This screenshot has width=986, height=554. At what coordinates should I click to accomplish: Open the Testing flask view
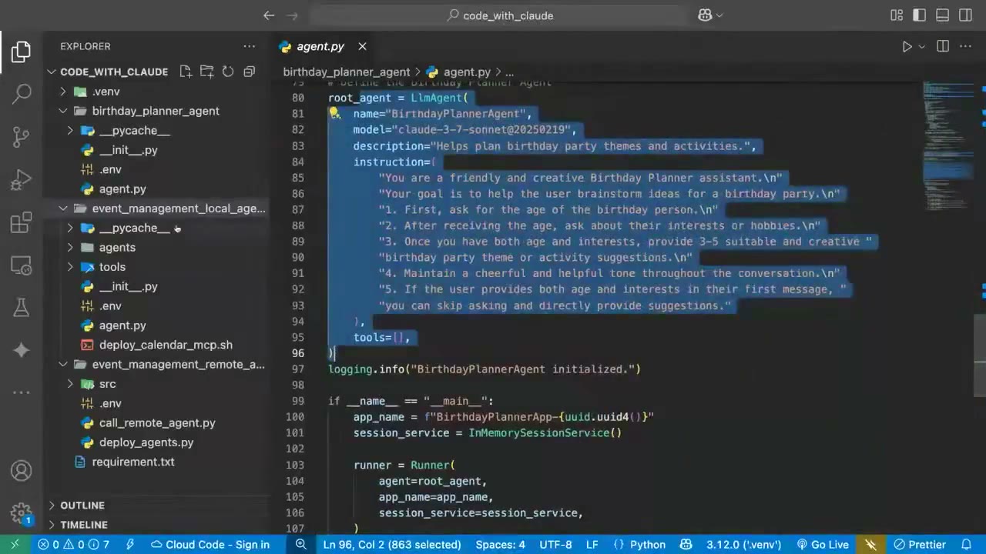tap(21, 308)
